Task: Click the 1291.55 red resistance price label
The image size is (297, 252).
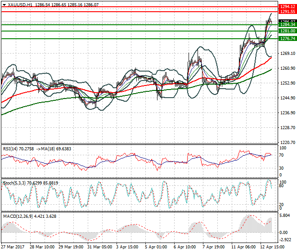Action: (x=288, y=12)
